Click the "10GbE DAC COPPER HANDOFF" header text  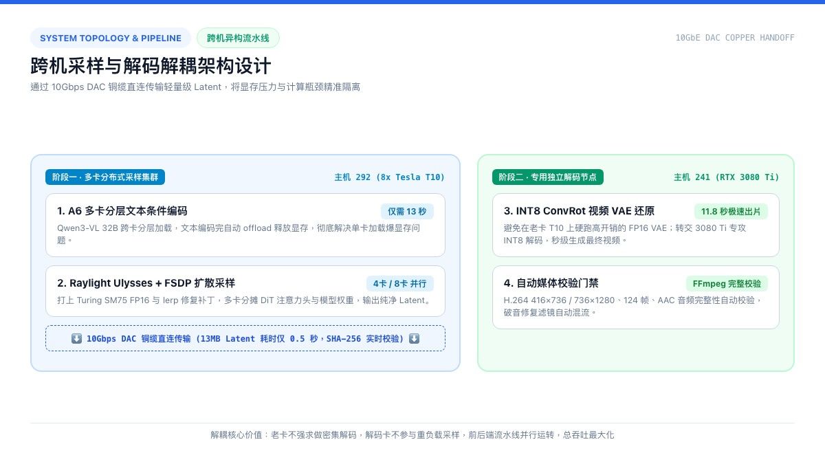point(735,38)
